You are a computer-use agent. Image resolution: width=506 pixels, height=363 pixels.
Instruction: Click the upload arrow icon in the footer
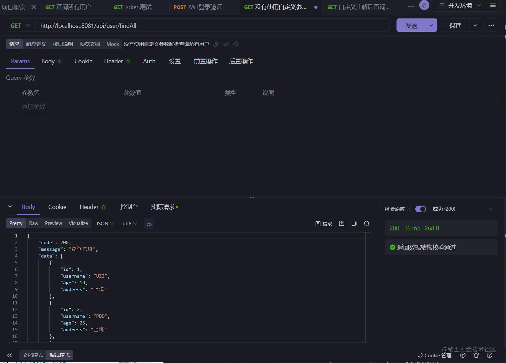(x=463, y=355)
